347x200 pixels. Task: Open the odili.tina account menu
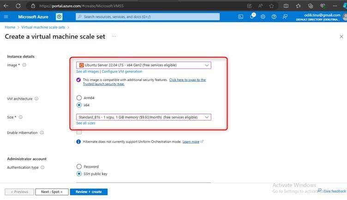pyautogui.click(x=321, y=17)
